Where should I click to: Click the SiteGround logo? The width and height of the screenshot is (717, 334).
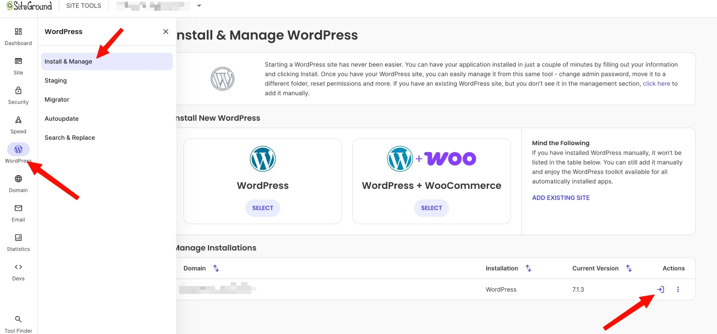click(29, 6)
